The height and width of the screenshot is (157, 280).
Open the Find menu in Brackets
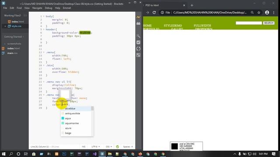coord(19,8)
